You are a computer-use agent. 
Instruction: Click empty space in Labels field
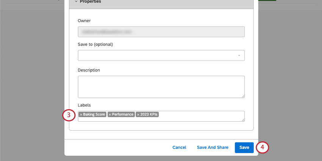(x=201, y=116)
